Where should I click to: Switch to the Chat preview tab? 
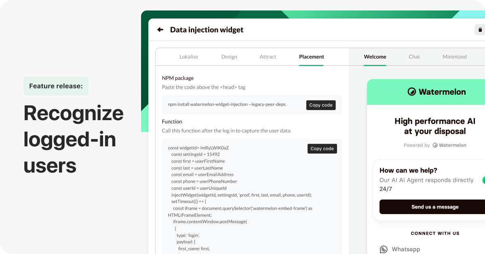[414, 56]
